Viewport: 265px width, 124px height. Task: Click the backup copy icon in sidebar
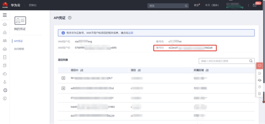[5, 65]
